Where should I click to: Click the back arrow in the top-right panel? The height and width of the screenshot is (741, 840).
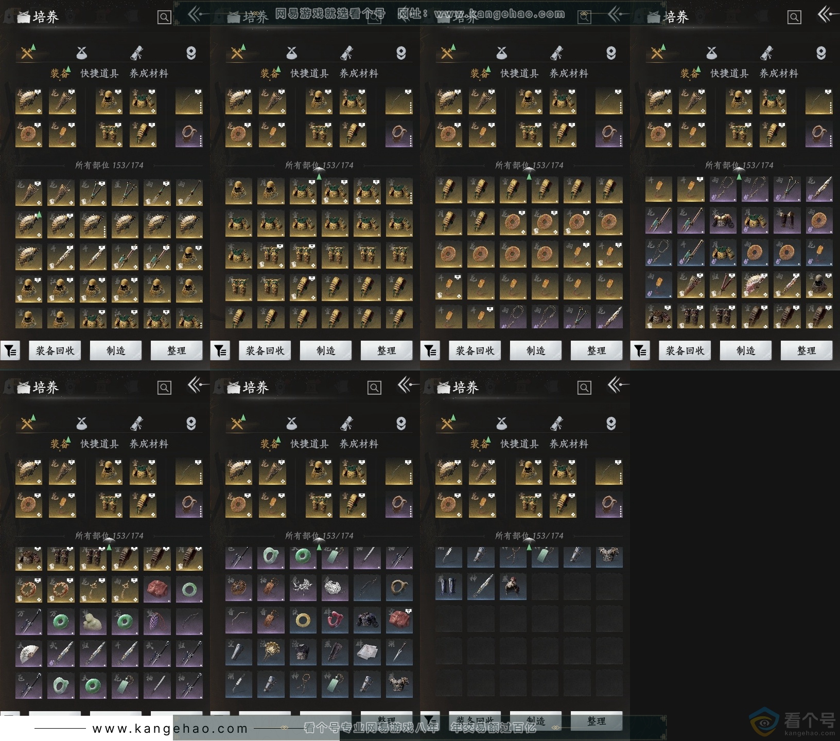[828, 14]
